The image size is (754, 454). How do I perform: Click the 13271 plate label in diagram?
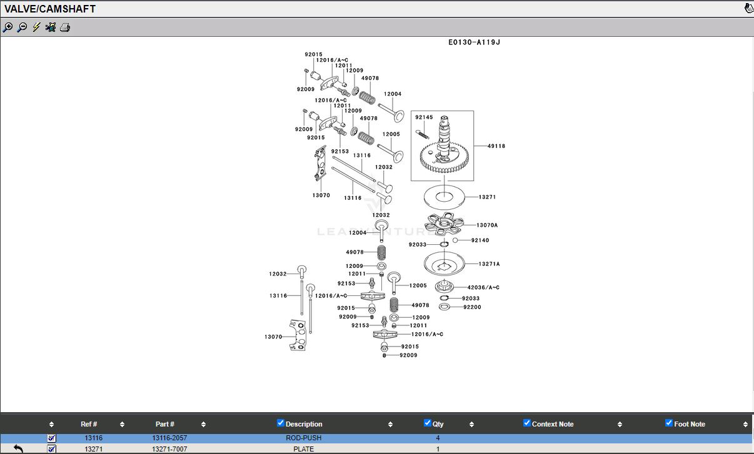pyautogui.click(x=487, y=197)
